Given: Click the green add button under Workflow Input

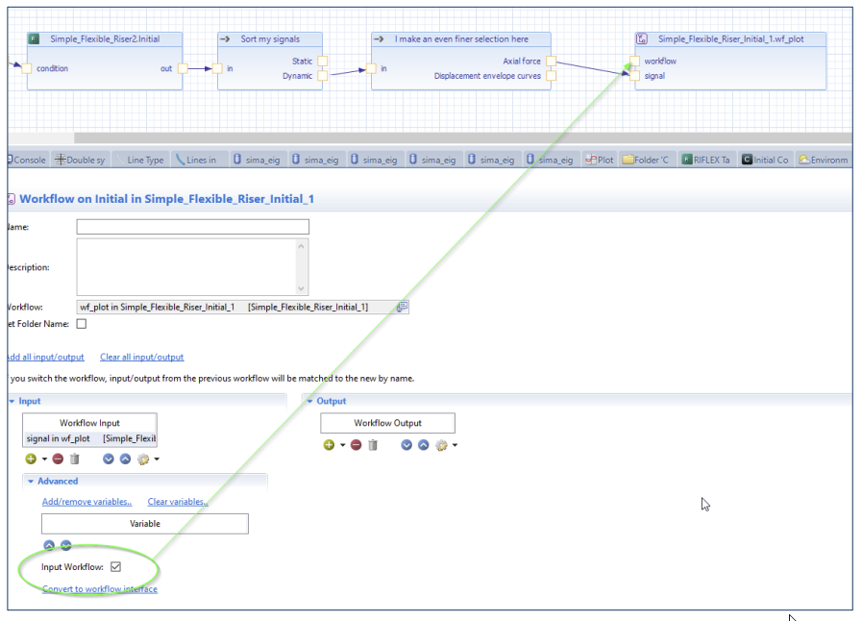Looking at the screenshot, I should coord(31,459).
